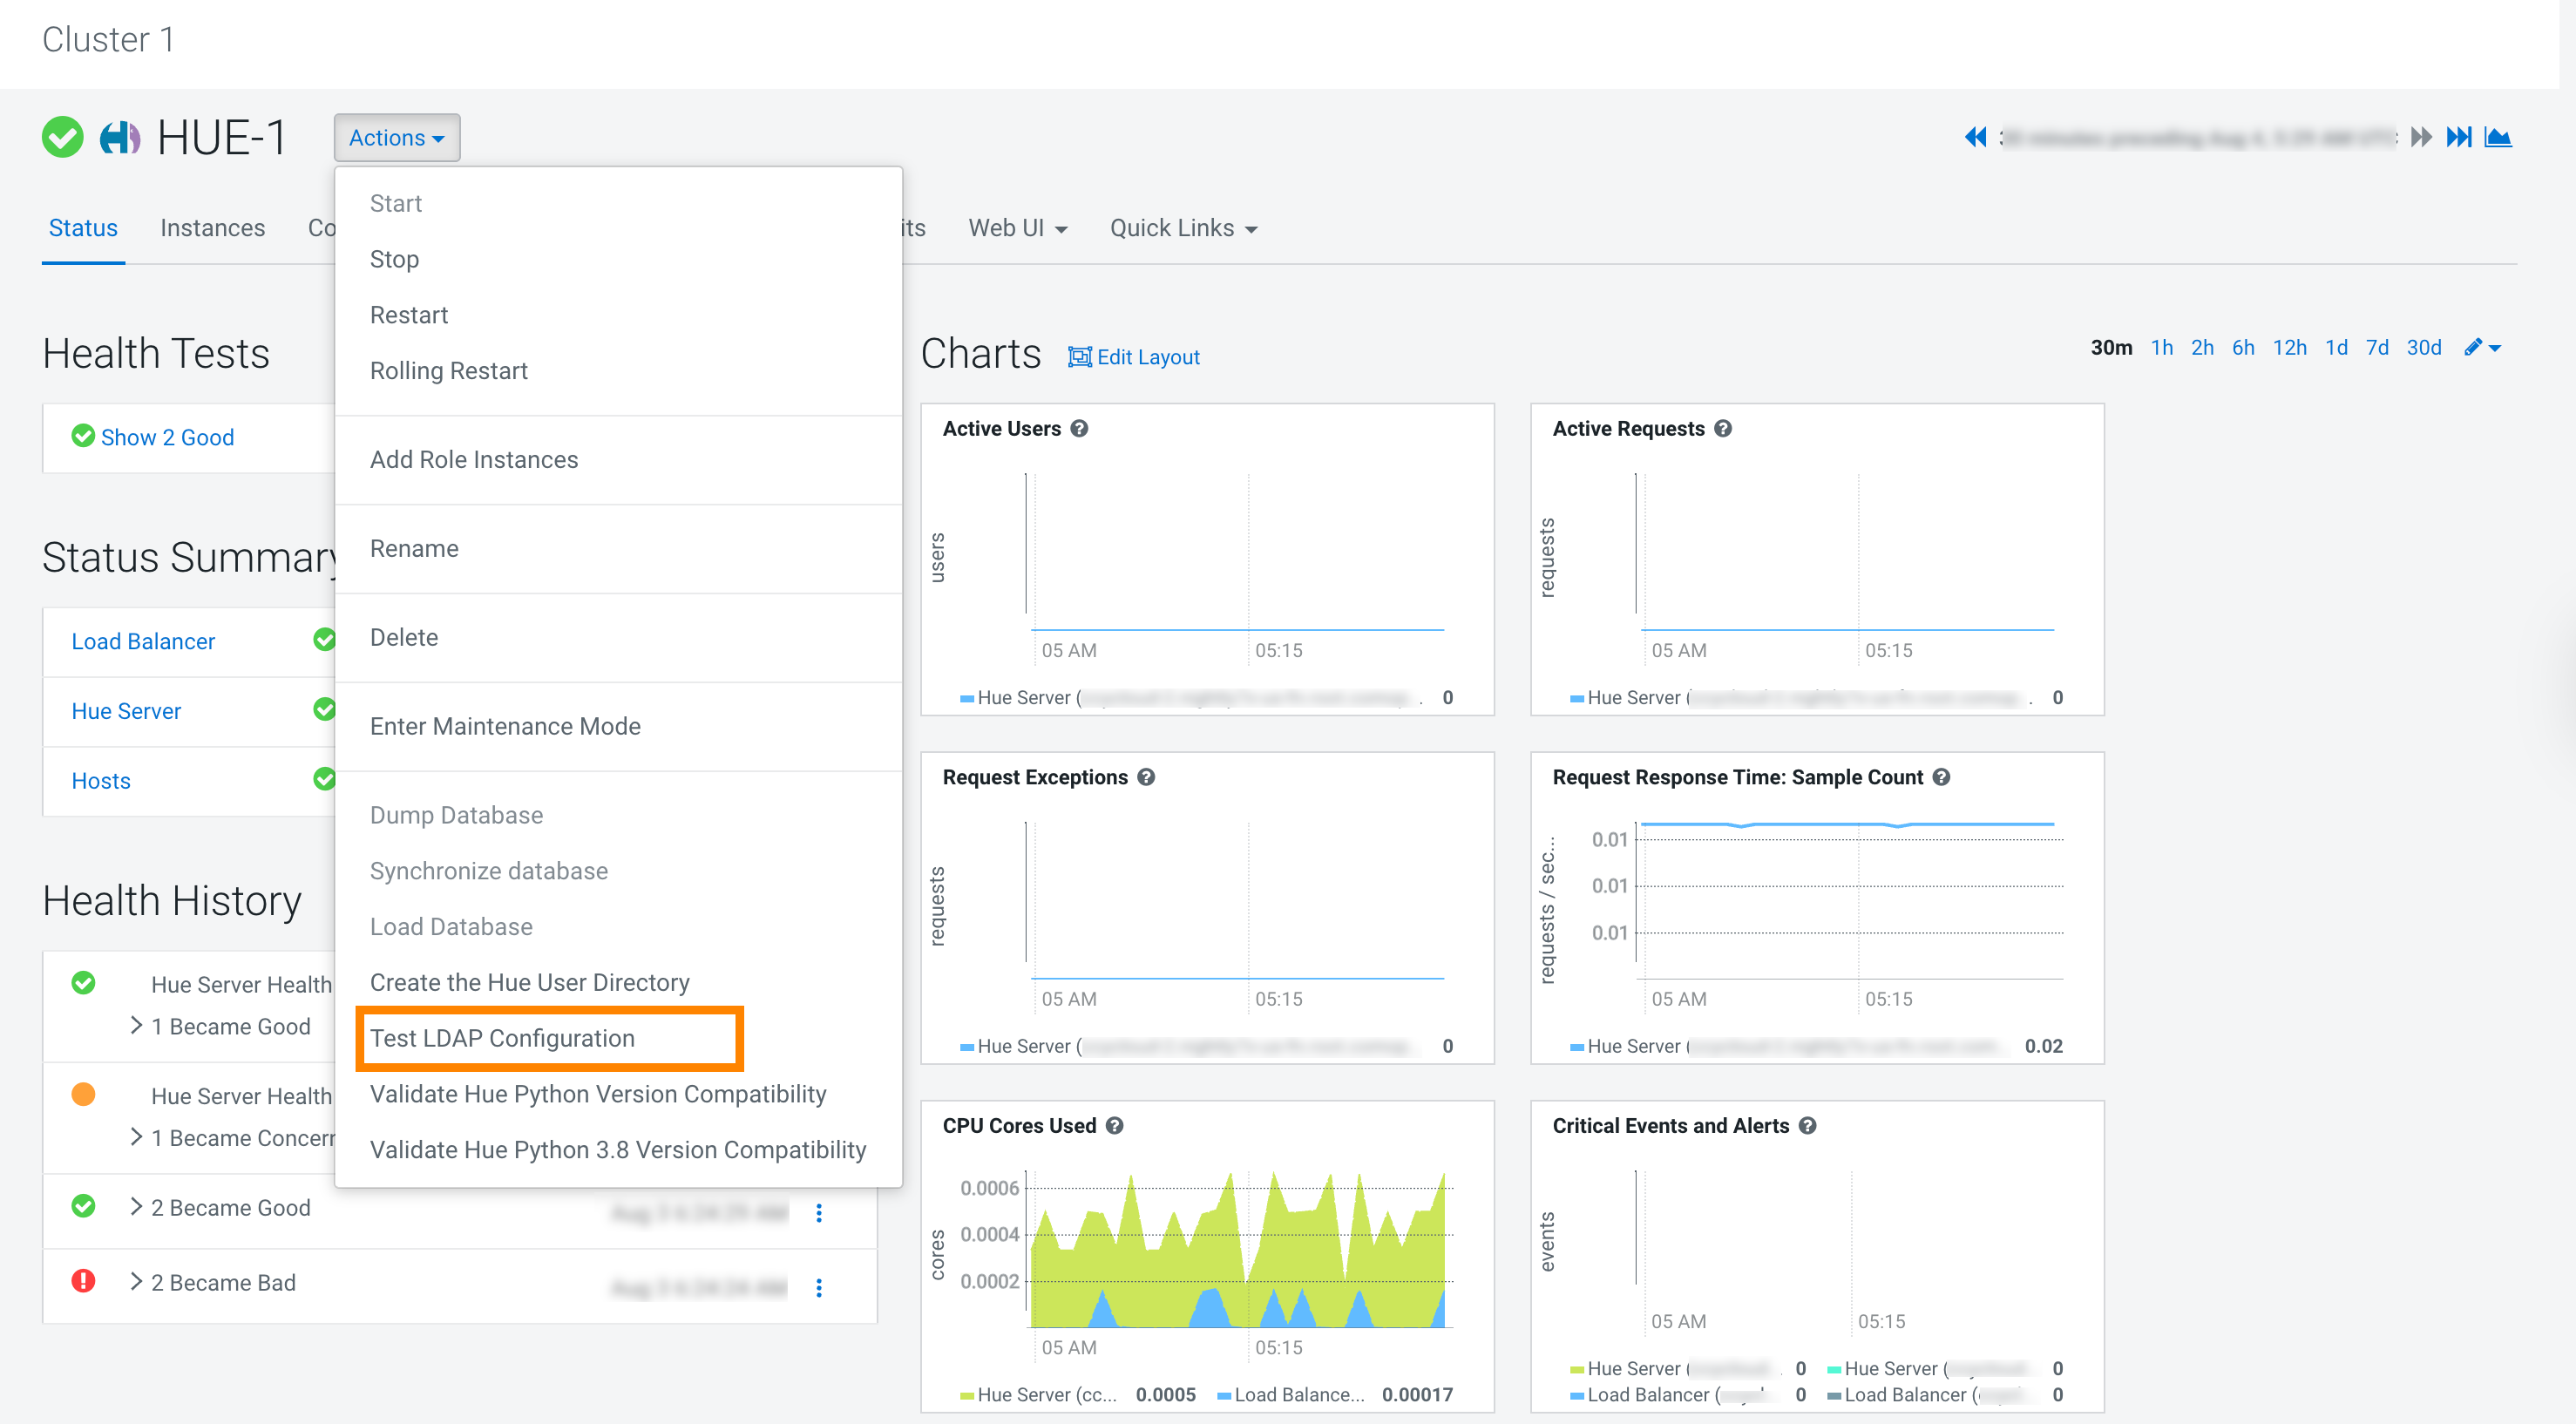Open the Load Balancer link
This screenshot has width=2576, height=1424.
(x=143, y=641)
